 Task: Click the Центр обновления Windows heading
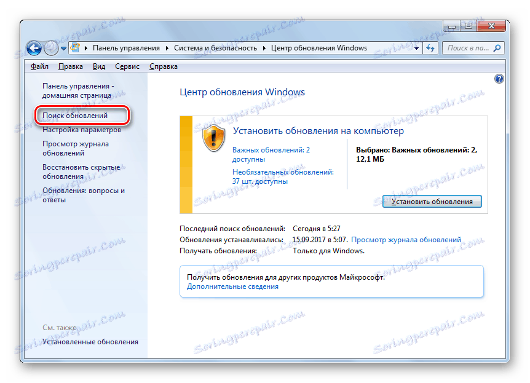tap(242, 92)
